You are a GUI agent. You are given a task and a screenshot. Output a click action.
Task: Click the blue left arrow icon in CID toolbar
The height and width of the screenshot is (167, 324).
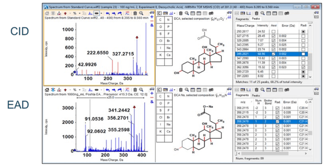[108, 13]
